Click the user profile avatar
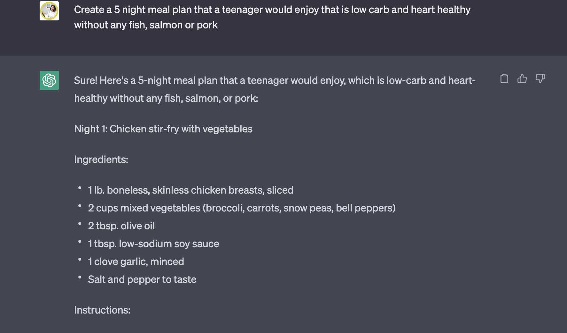Viewport: 567px width, 333px height. click(x=49, y=11)
